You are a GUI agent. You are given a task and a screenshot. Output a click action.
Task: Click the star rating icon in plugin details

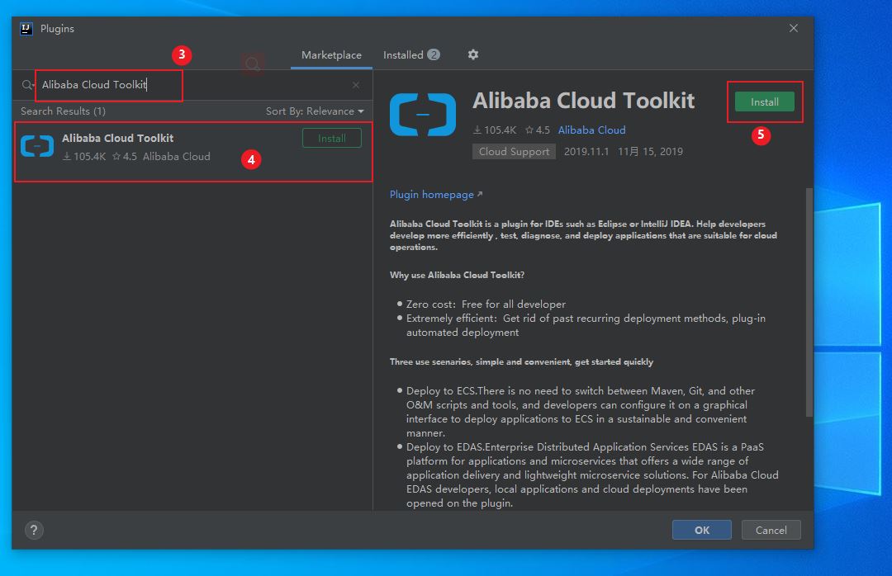529,130
